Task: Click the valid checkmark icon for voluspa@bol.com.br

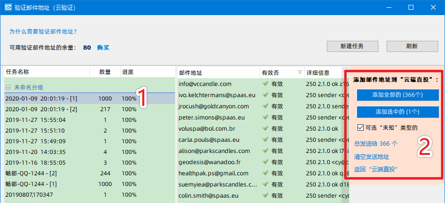Action: [266, 128]
